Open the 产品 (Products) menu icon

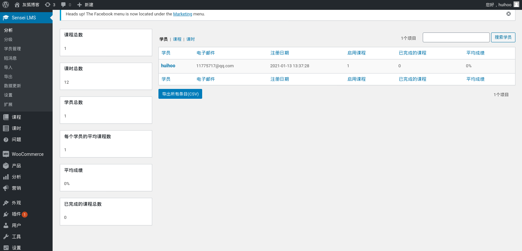point(6,166)
